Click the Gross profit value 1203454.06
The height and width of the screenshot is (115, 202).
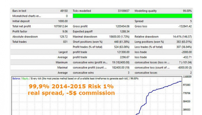tap(123, 26)
